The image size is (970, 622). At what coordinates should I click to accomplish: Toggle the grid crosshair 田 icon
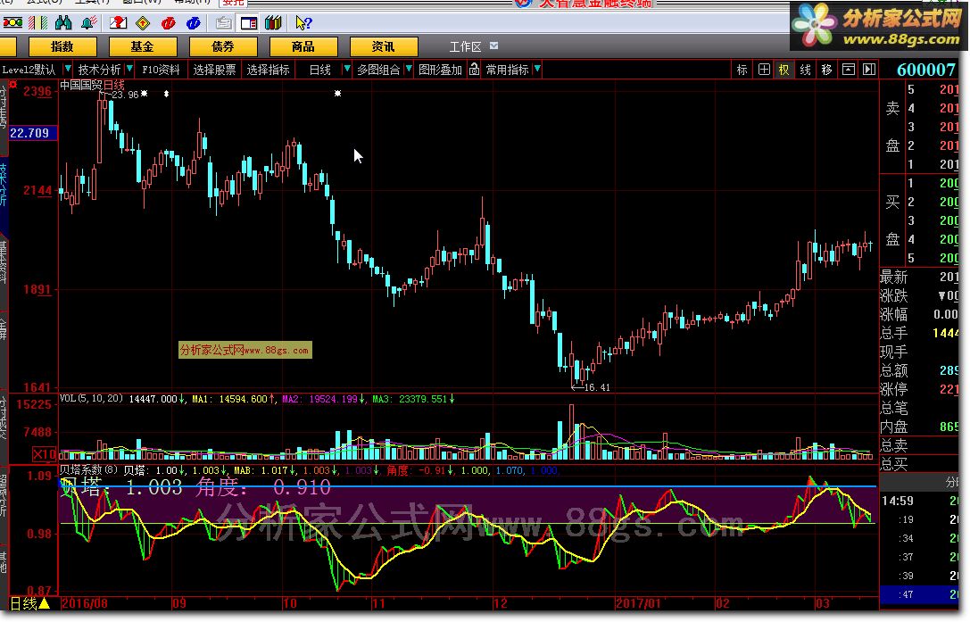764,70
